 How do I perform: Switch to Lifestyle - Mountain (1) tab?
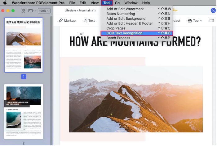[x=80, y=10]
